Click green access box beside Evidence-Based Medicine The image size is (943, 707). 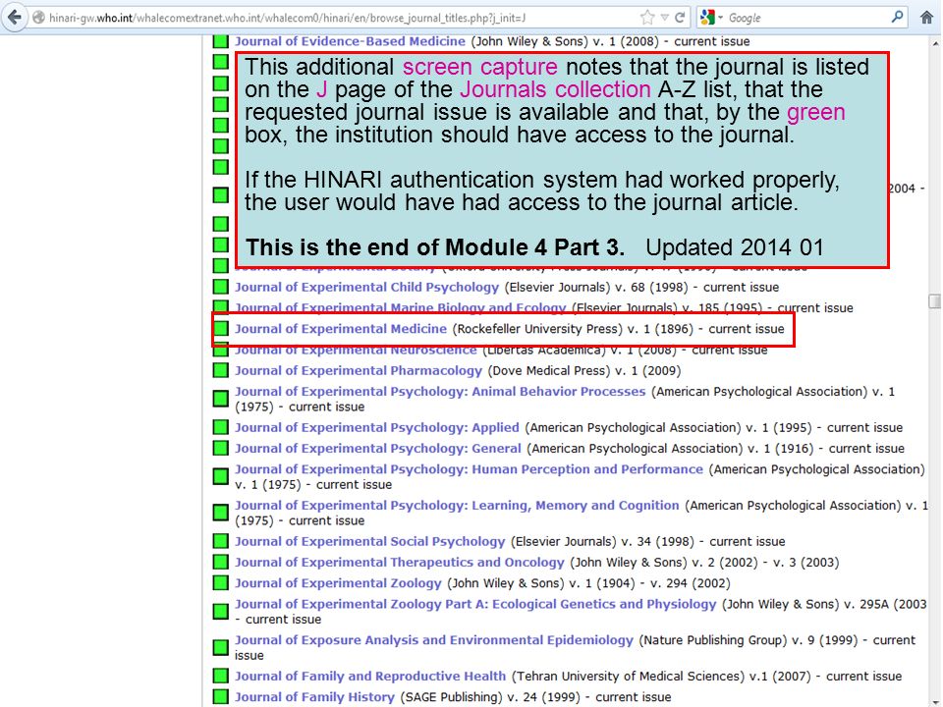(x=221, y=41)
